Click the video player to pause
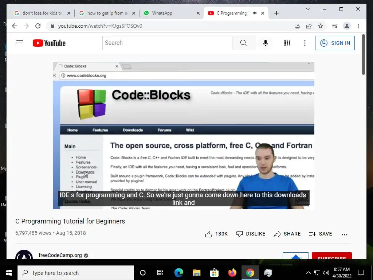This screenshot has height=280, width=373. pos(184,136)
